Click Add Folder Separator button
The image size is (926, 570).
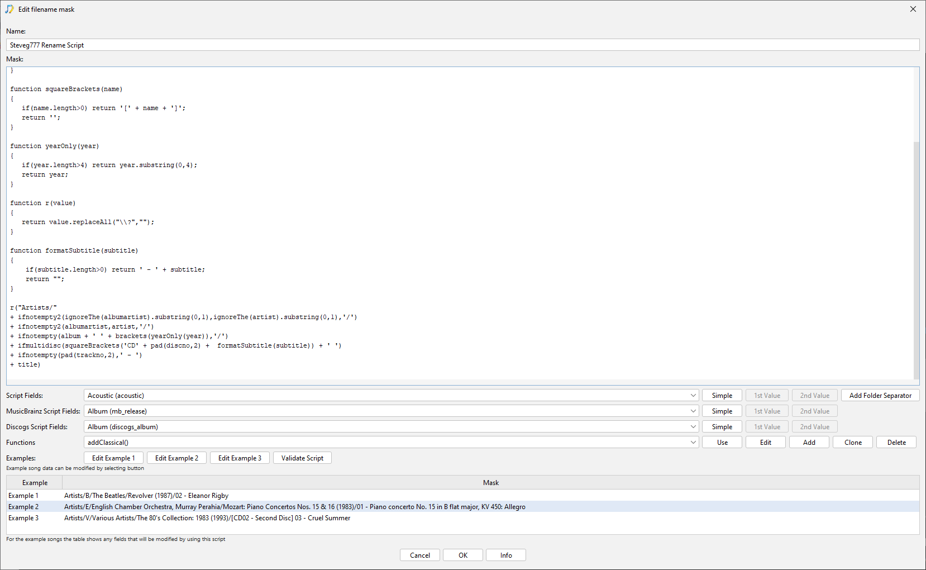coord(880,396)
